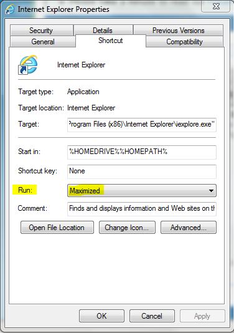Click the "Target:" label
The height and width of the screenshot is (333, 234).
coord(29,124)
